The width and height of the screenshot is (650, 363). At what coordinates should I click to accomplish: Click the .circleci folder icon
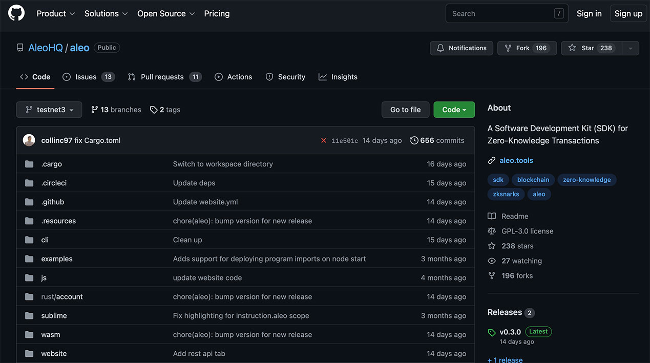pyautogui.click(x=29, y=183)
